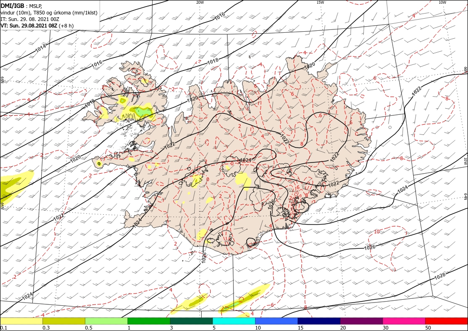Select the magenta 30–50 legend swatch

click(404, 321)
